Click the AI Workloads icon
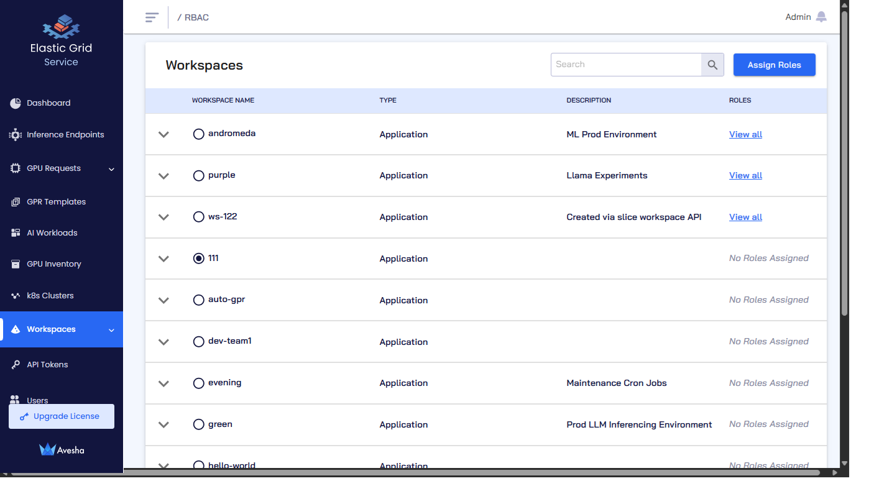 tap(16, 233)
